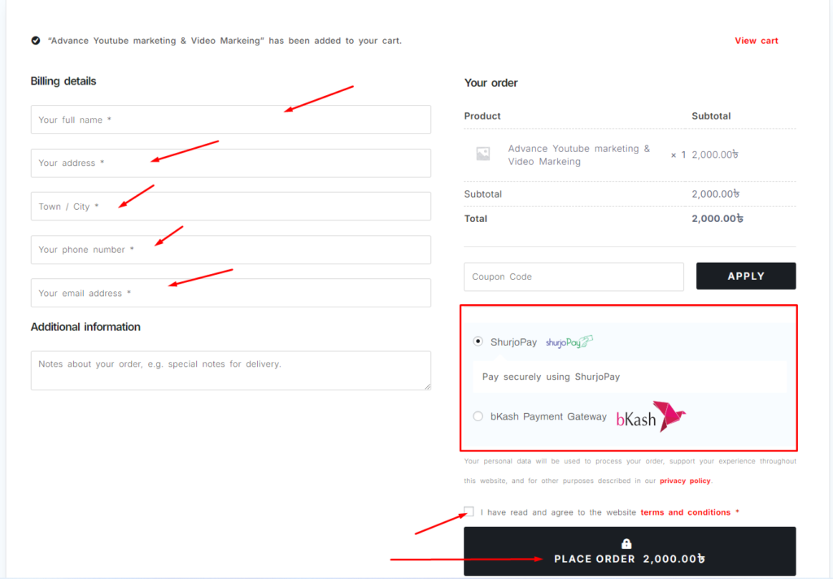Click the Your phone number field
The image size is (833, 579).
point(230,250)
